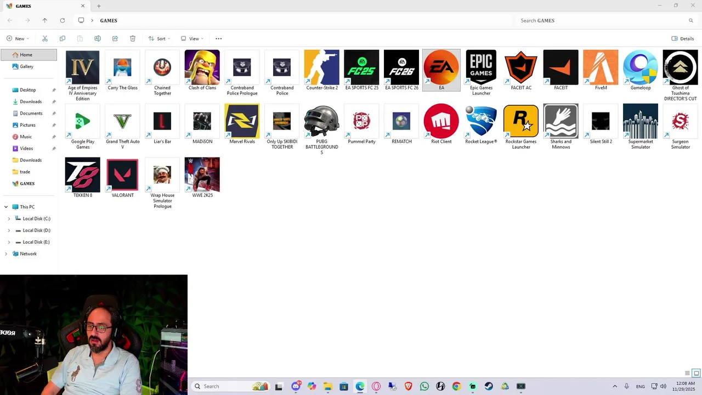Open pinned Desktop folder in sidebar
Image resolution: width=702 pixels, height=395 pixels.
[29, 90]
